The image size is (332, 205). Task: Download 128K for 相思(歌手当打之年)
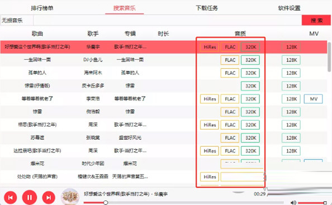pyautogui.click(x=291, y=125)
